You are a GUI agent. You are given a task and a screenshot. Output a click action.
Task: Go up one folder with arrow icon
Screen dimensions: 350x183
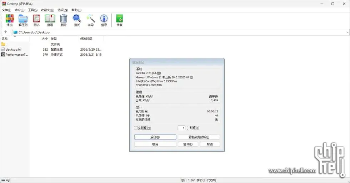(x=6, y=32)
